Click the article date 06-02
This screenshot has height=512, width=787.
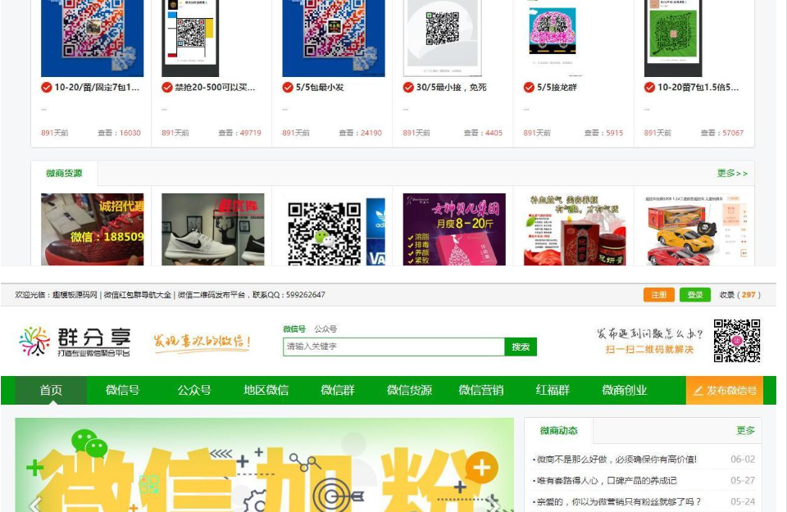pos(743,460)
